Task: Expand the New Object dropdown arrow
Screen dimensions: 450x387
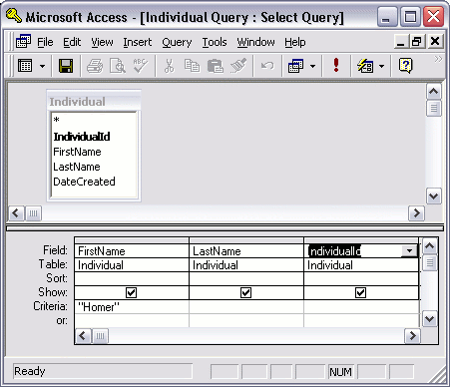Action: point(382,66)
